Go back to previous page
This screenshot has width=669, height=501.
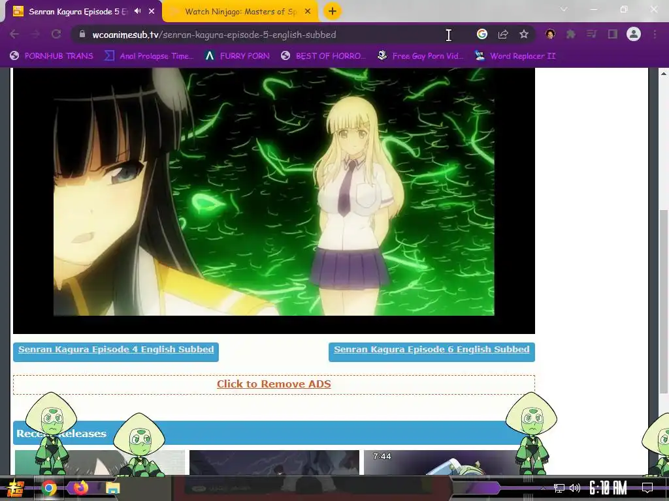click(14, 34)
